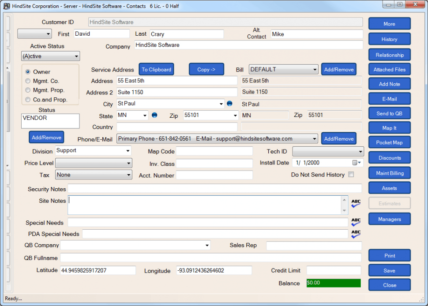This screenshot has width=428, height=306.
Task: Click the Last name field
Action: 187,34
